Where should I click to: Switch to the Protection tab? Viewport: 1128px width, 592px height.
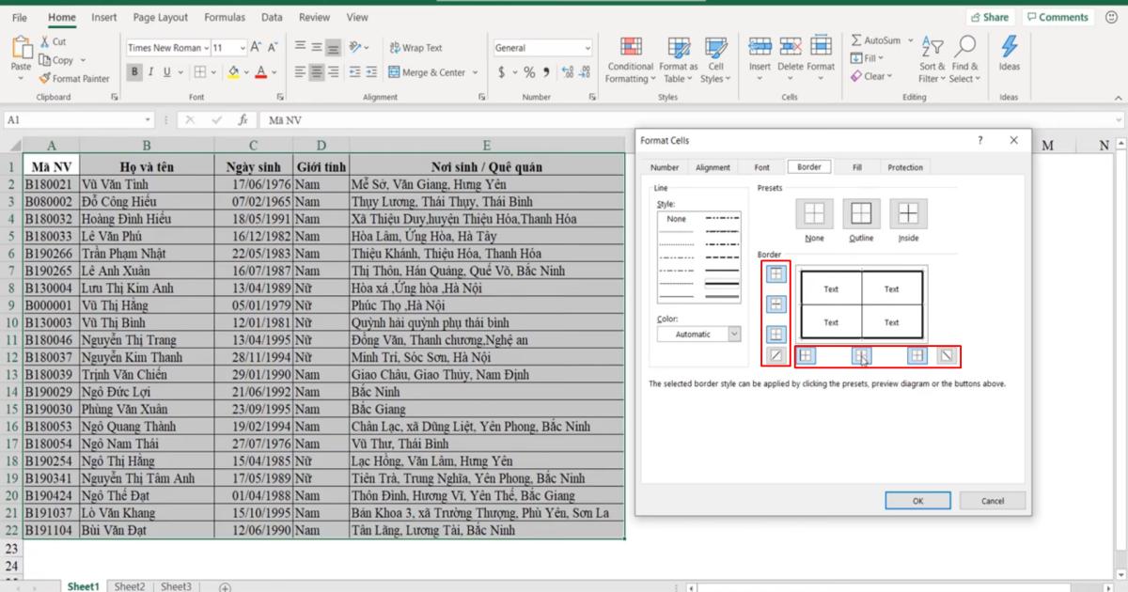(x=904, y=167)
